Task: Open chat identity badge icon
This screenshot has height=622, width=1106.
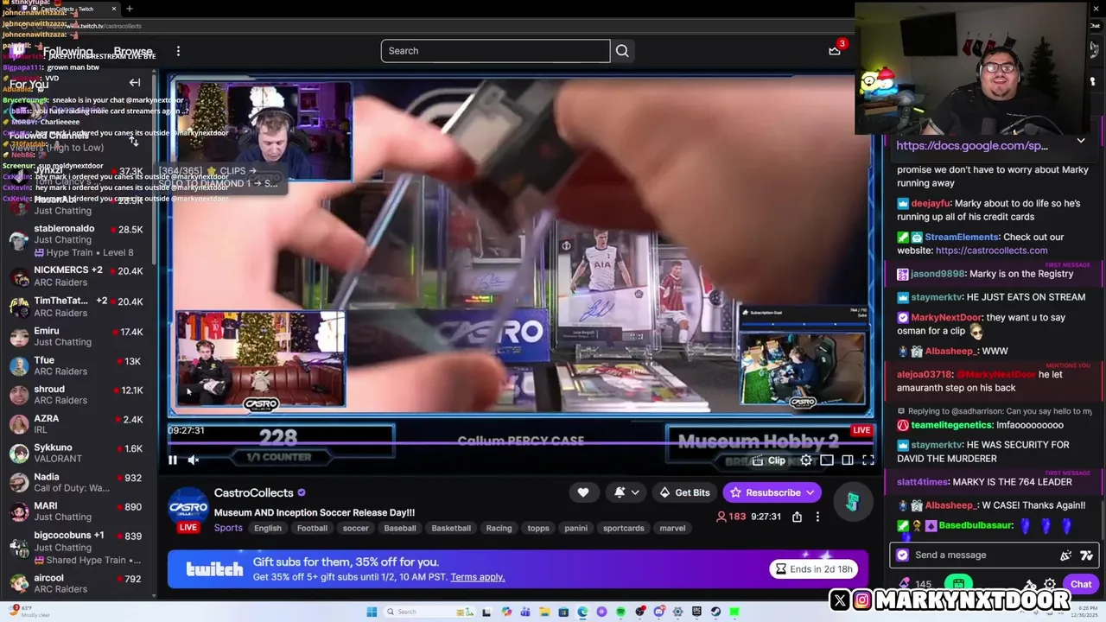Action: (903, 555)
